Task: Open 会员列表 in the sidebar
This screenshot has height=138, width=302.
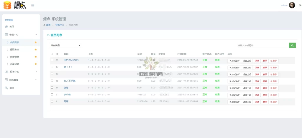Action: click(21, 42)
